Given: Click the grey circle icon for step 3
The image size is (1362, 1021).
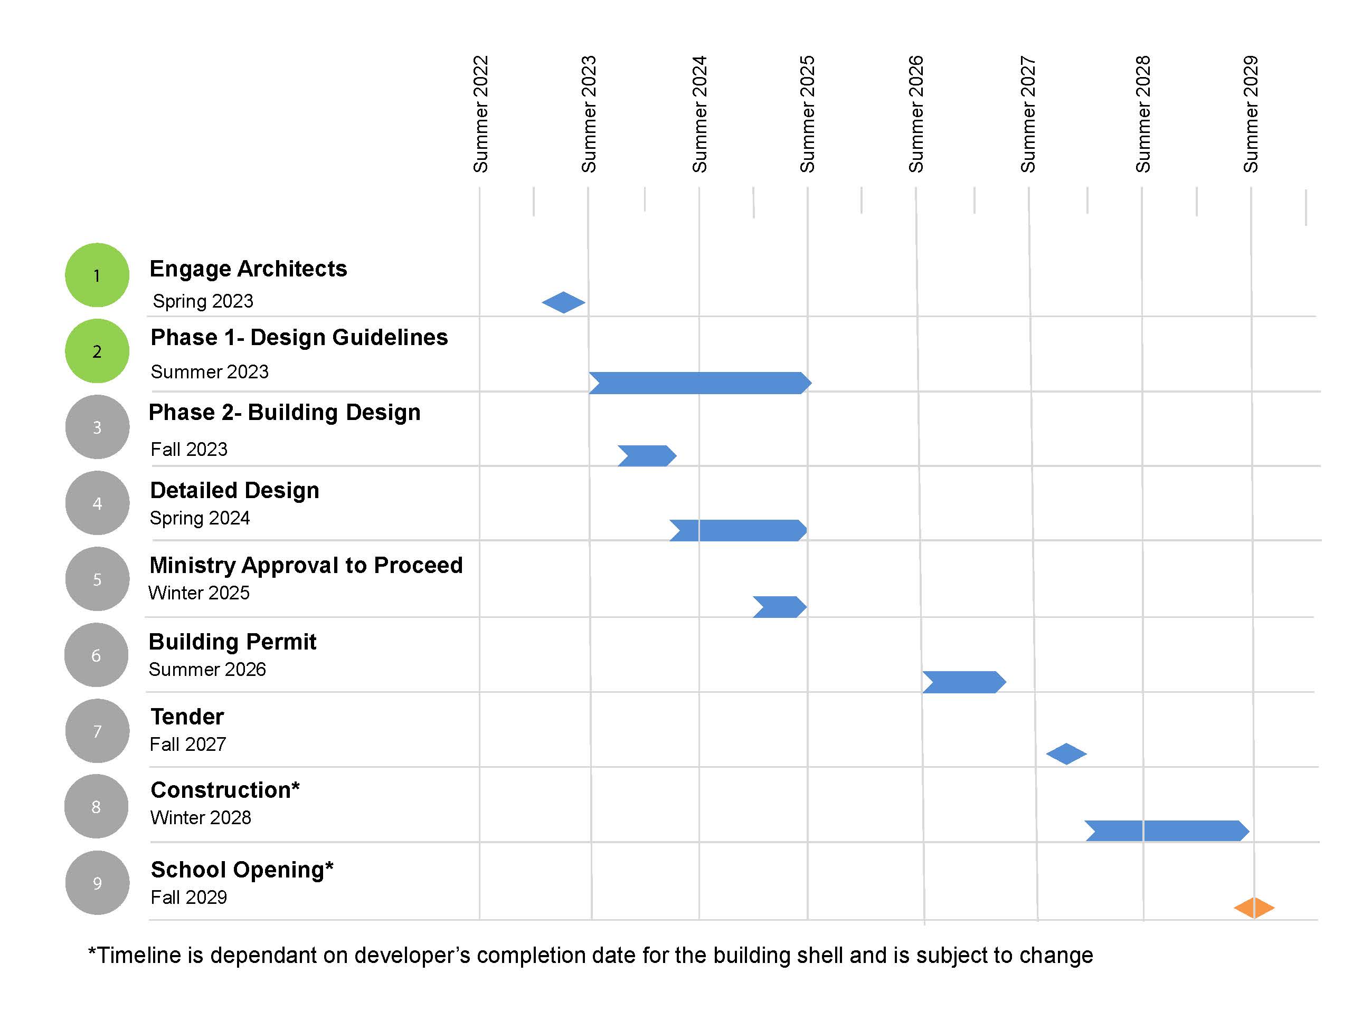Looking at the screenshot, I should click(x=93, y=422).
